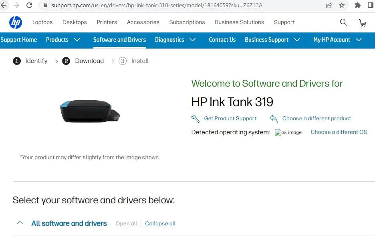Click the arrow icon beside Choose a different product
The width and height of the screenshot is (375, 237).
click(274, 118)
